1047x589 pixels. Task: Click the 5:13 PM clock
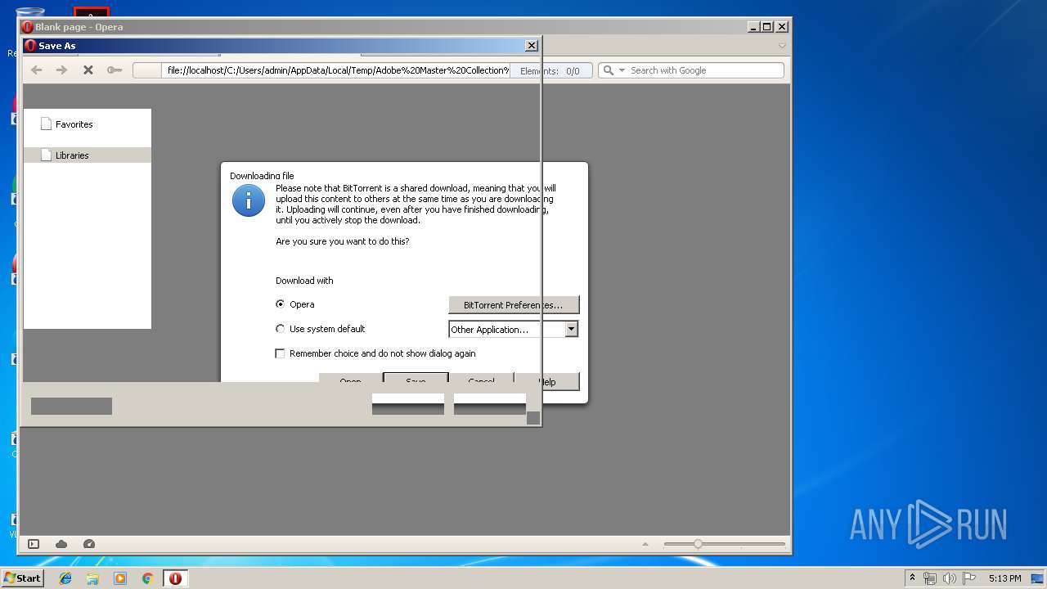point(1004,578)
